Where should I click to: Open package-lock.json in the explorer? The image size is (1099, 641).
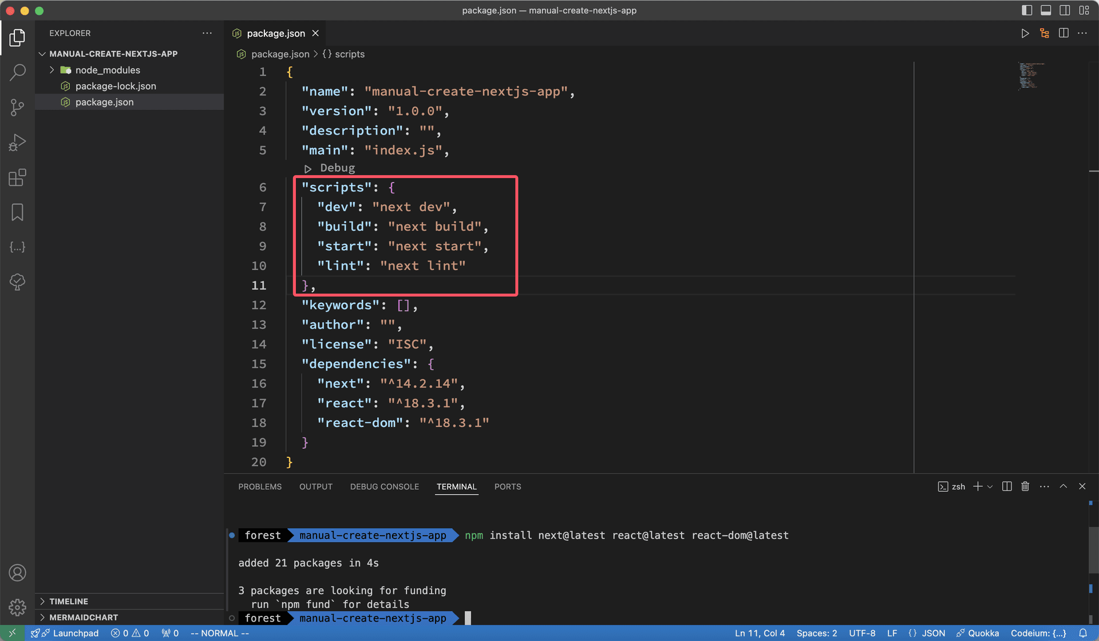click(116, 86)
